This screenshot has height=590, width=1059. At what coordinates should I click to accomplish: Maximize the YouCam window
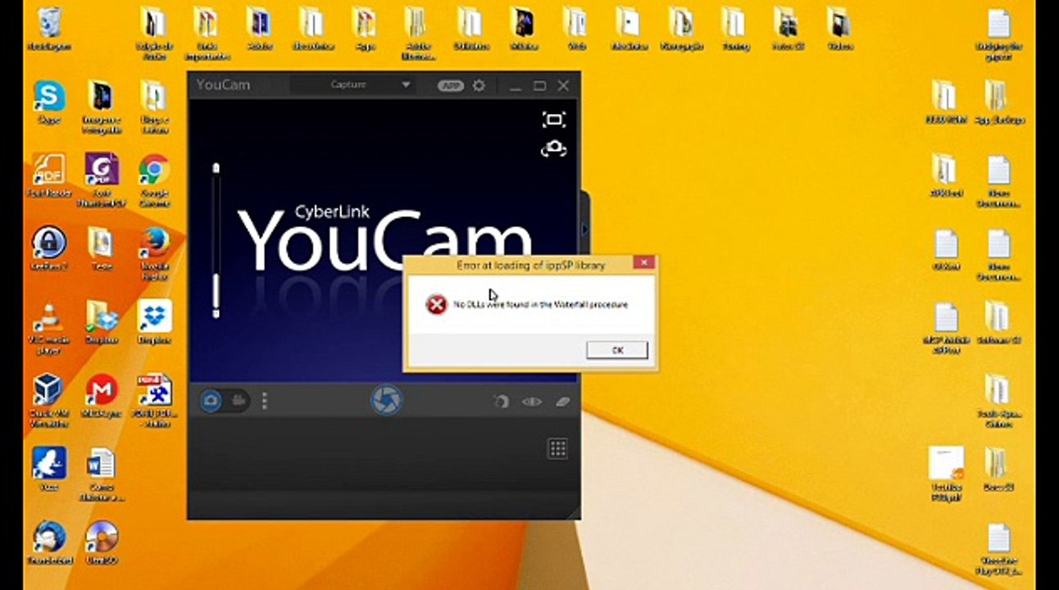(x=539, y=85)
